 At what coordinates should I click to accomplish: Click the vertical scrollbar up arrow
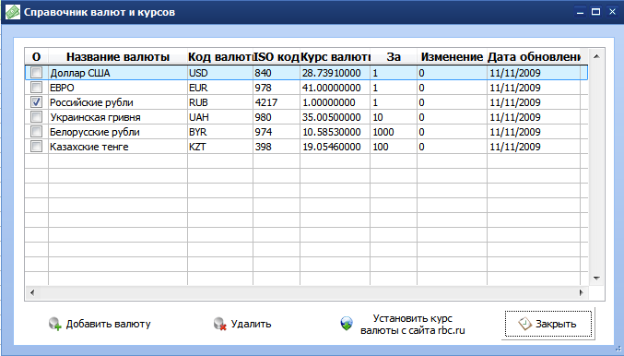(x=596, y=56)
